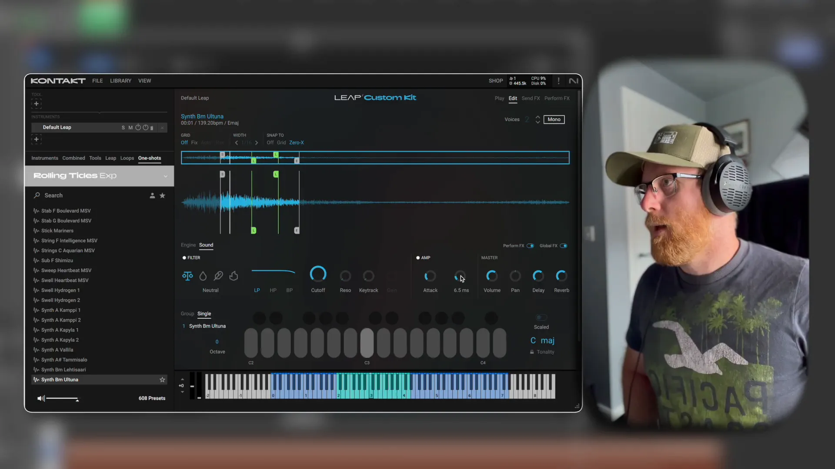Screen dimensions: 835x469
Task: Open the VIEW menu
Action: coord(144,81)
